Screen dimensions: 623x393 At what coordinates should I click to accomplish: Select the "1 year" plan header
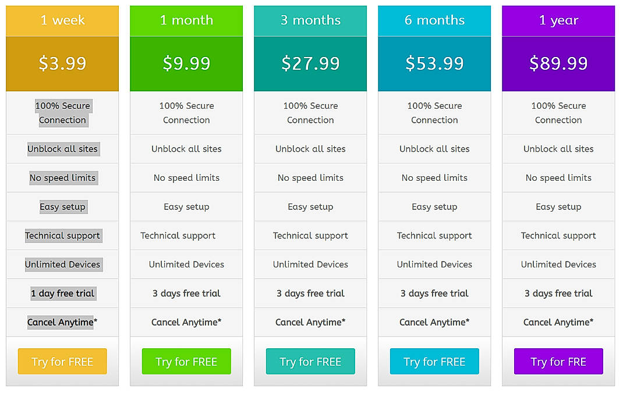[558, 19]
